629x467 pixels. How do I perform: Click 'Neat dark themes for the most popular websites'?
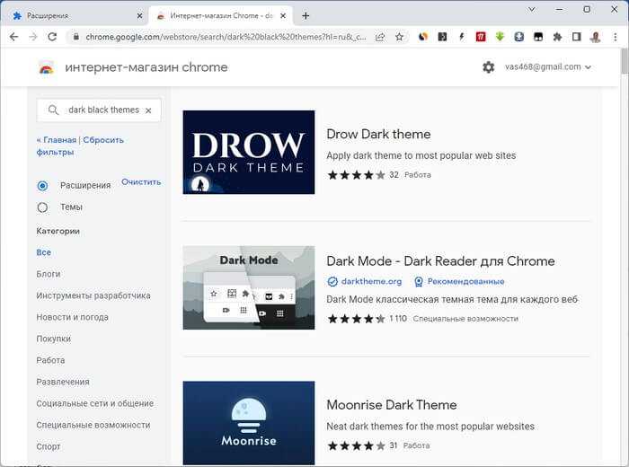click(x=430, y=426)
